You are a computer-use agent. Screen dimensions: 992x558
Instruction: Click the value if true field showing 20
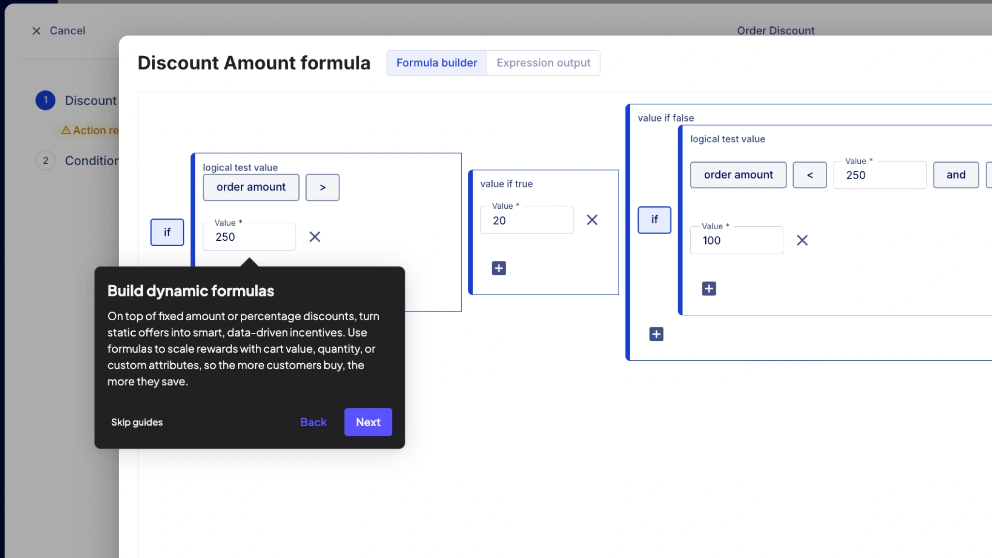coord(527,220)
